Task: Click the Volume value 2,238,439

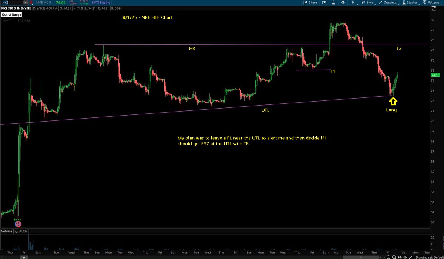Action: pos(22,231)
